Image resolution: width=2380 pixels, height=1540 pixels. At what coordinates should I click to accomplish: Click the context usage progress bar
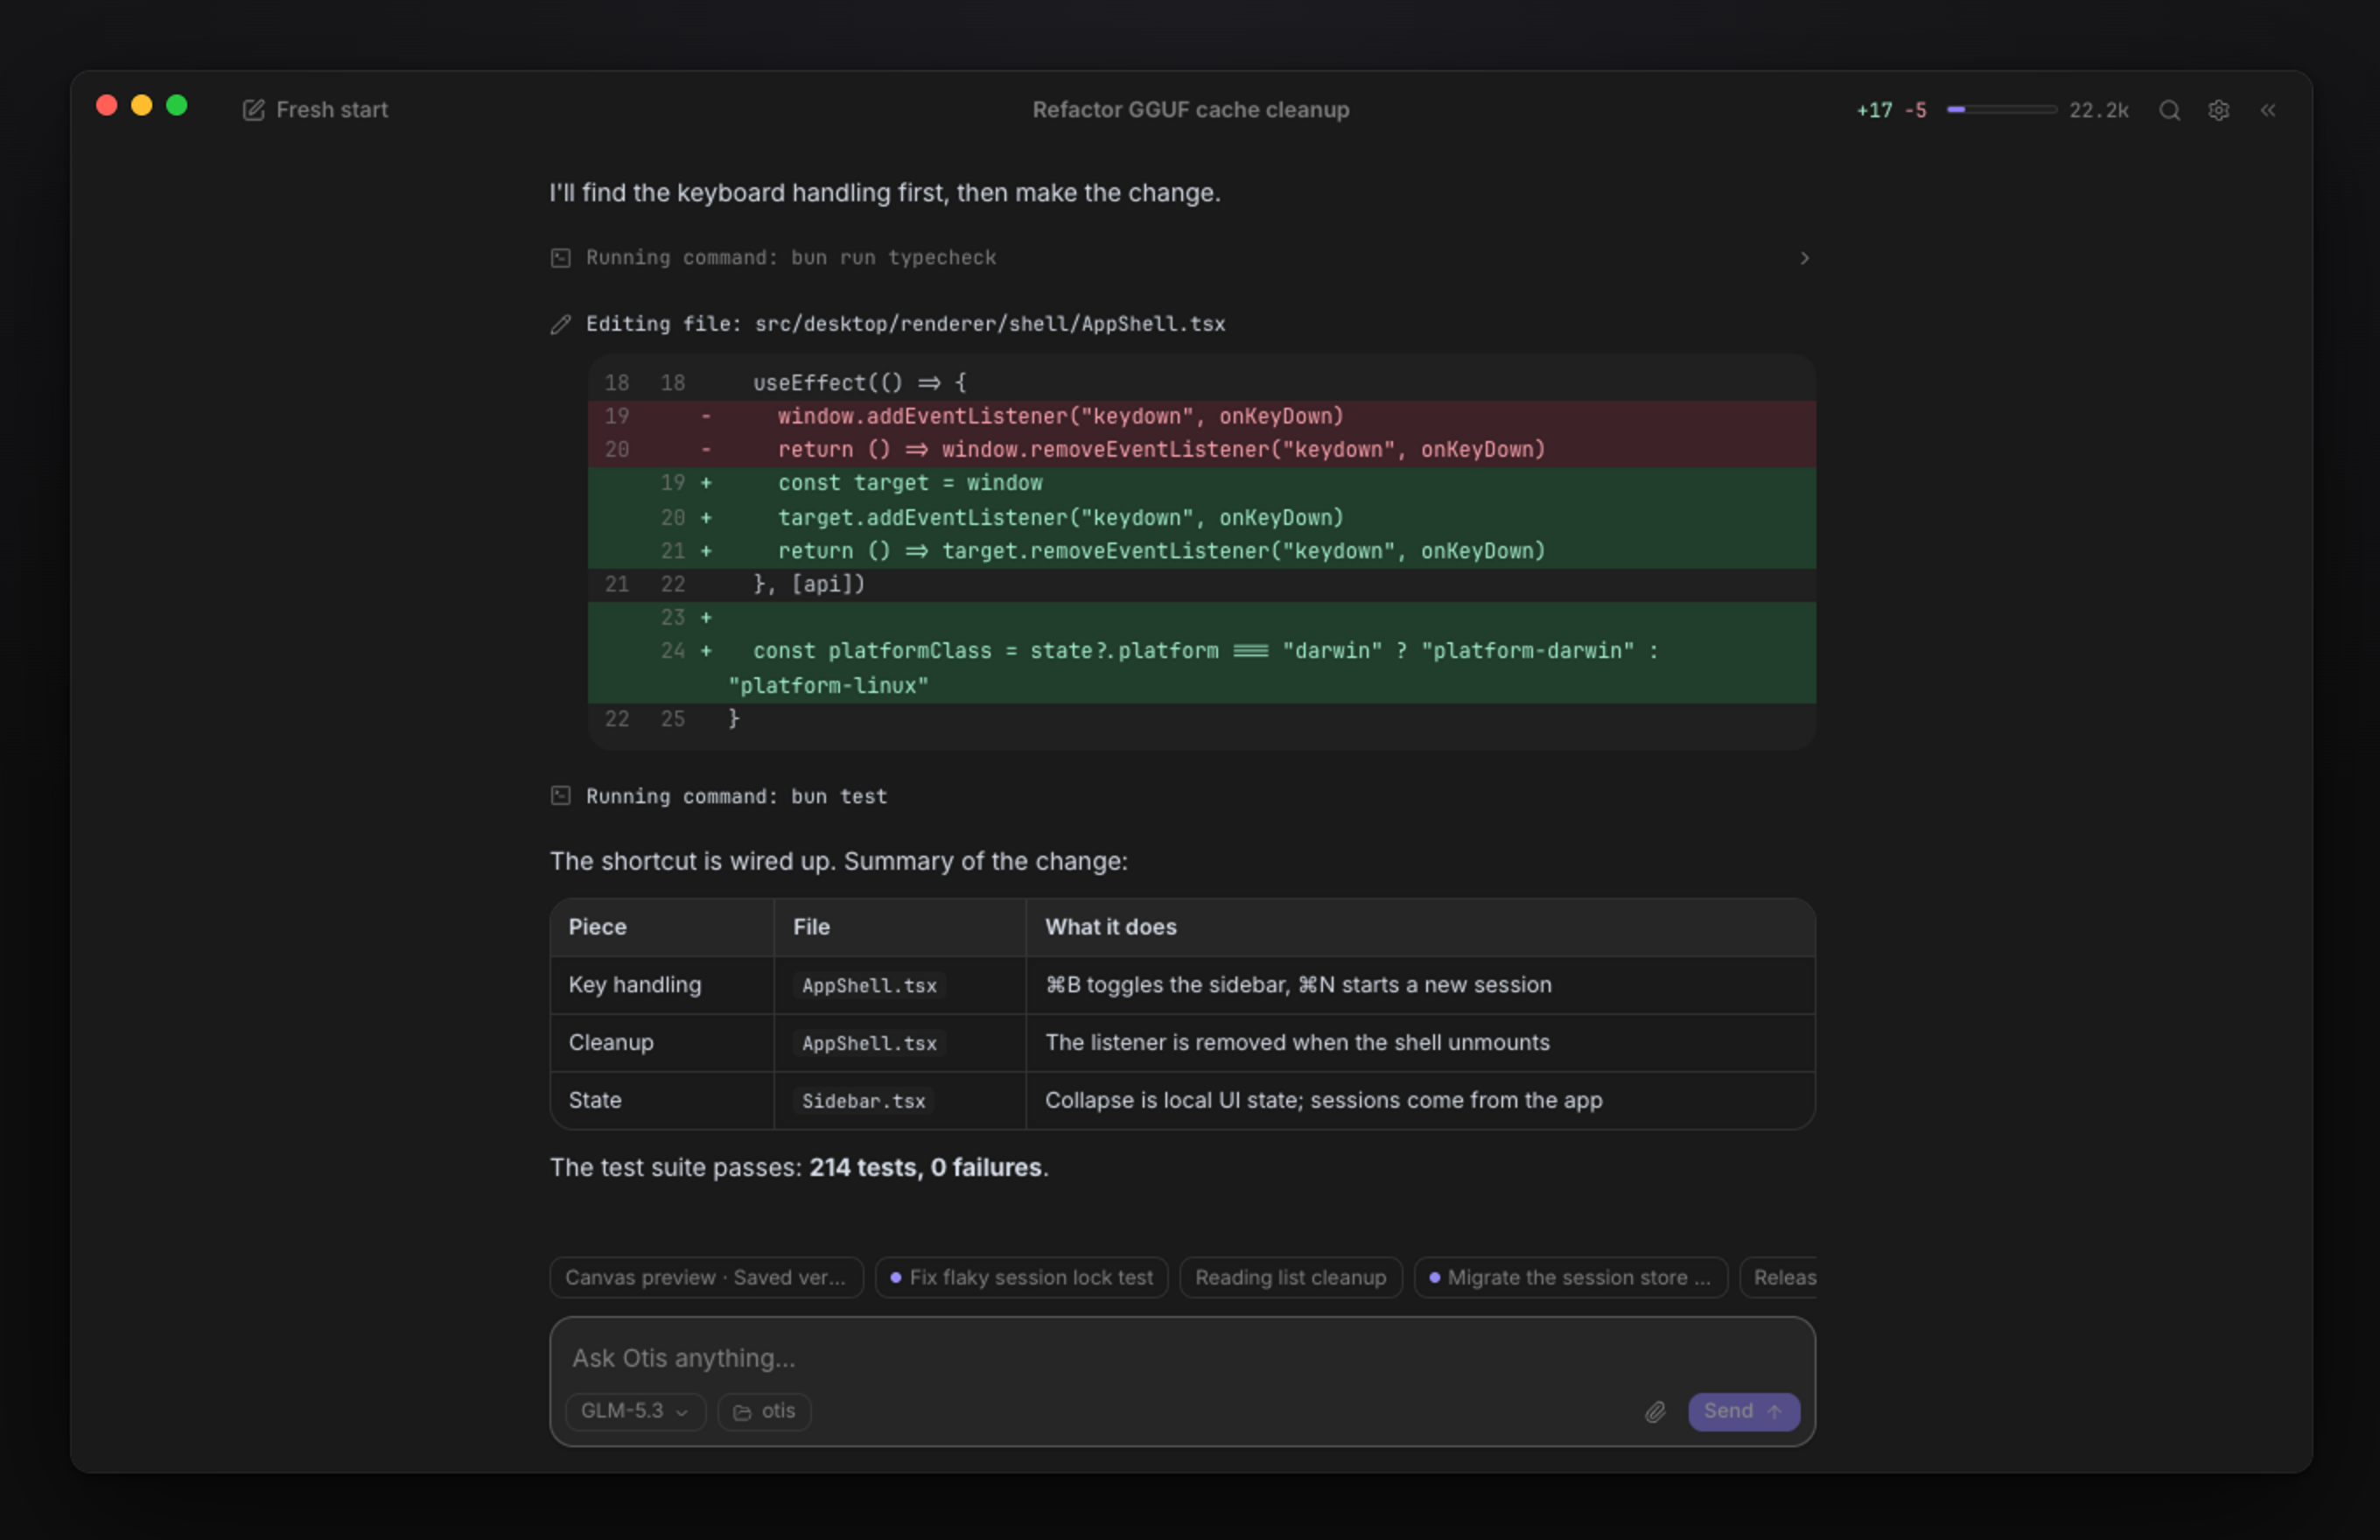pyautogui.click(x=2001, y=110)
